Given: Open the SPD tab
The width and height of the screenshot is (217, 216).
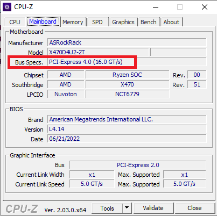Looking at the screenshot, I should [x=97, y=22].
